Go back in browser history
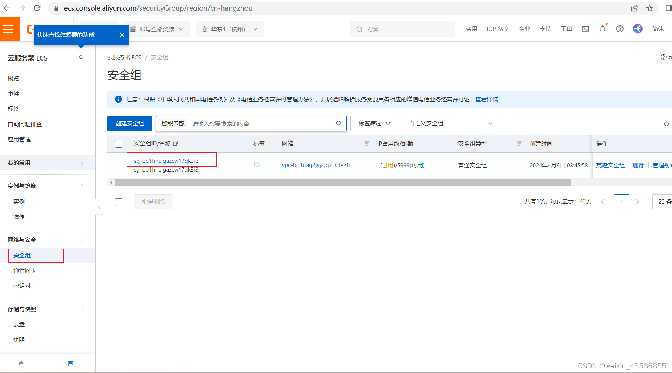The height and width of the screenshot is (373, 672). tap(7, 8)
